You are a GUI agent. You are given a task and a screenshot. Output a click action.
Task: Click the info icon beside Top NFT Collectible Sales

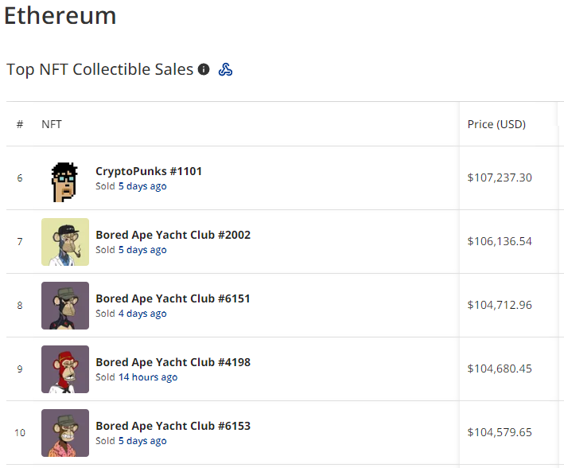204,70
